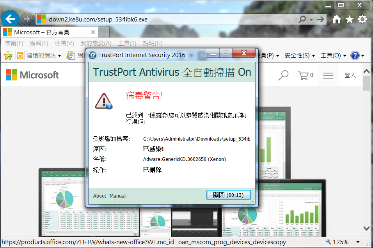Screen dimensions: 373x248
Task: Click the Go arrow in the address bar
Action: click(320, 19)
